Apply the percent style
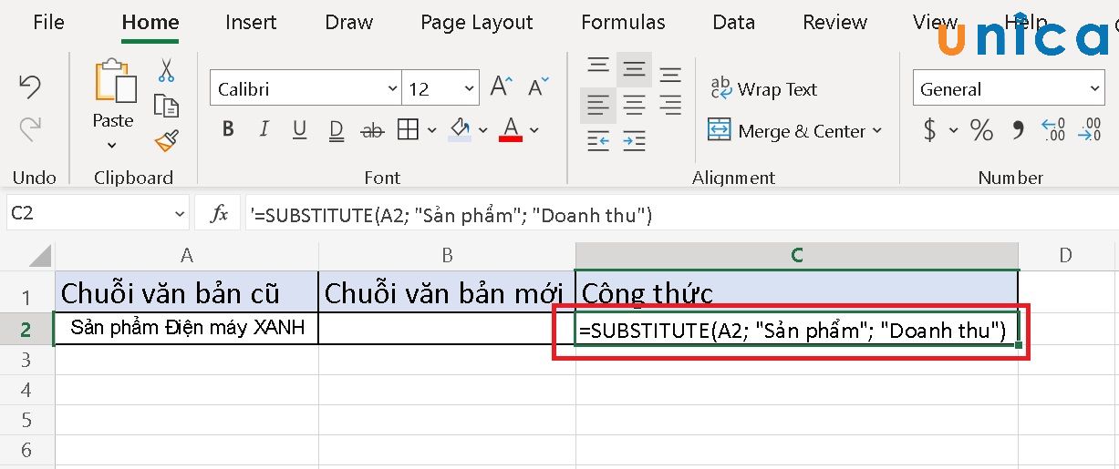 981,130
